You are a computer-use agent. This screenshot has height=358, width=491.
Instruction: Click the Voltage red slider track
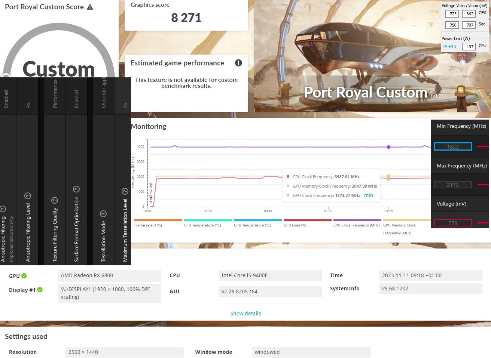coord(483,223)
